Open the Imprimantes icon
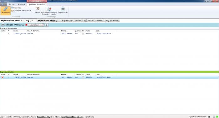 pyautogui.click(x=63, y=9)
